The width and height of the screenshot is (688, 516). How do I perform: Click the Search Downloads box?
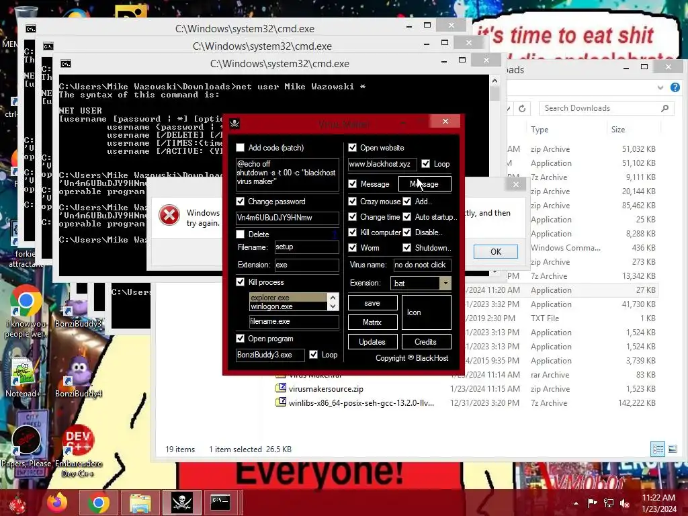tap(607, 108)
